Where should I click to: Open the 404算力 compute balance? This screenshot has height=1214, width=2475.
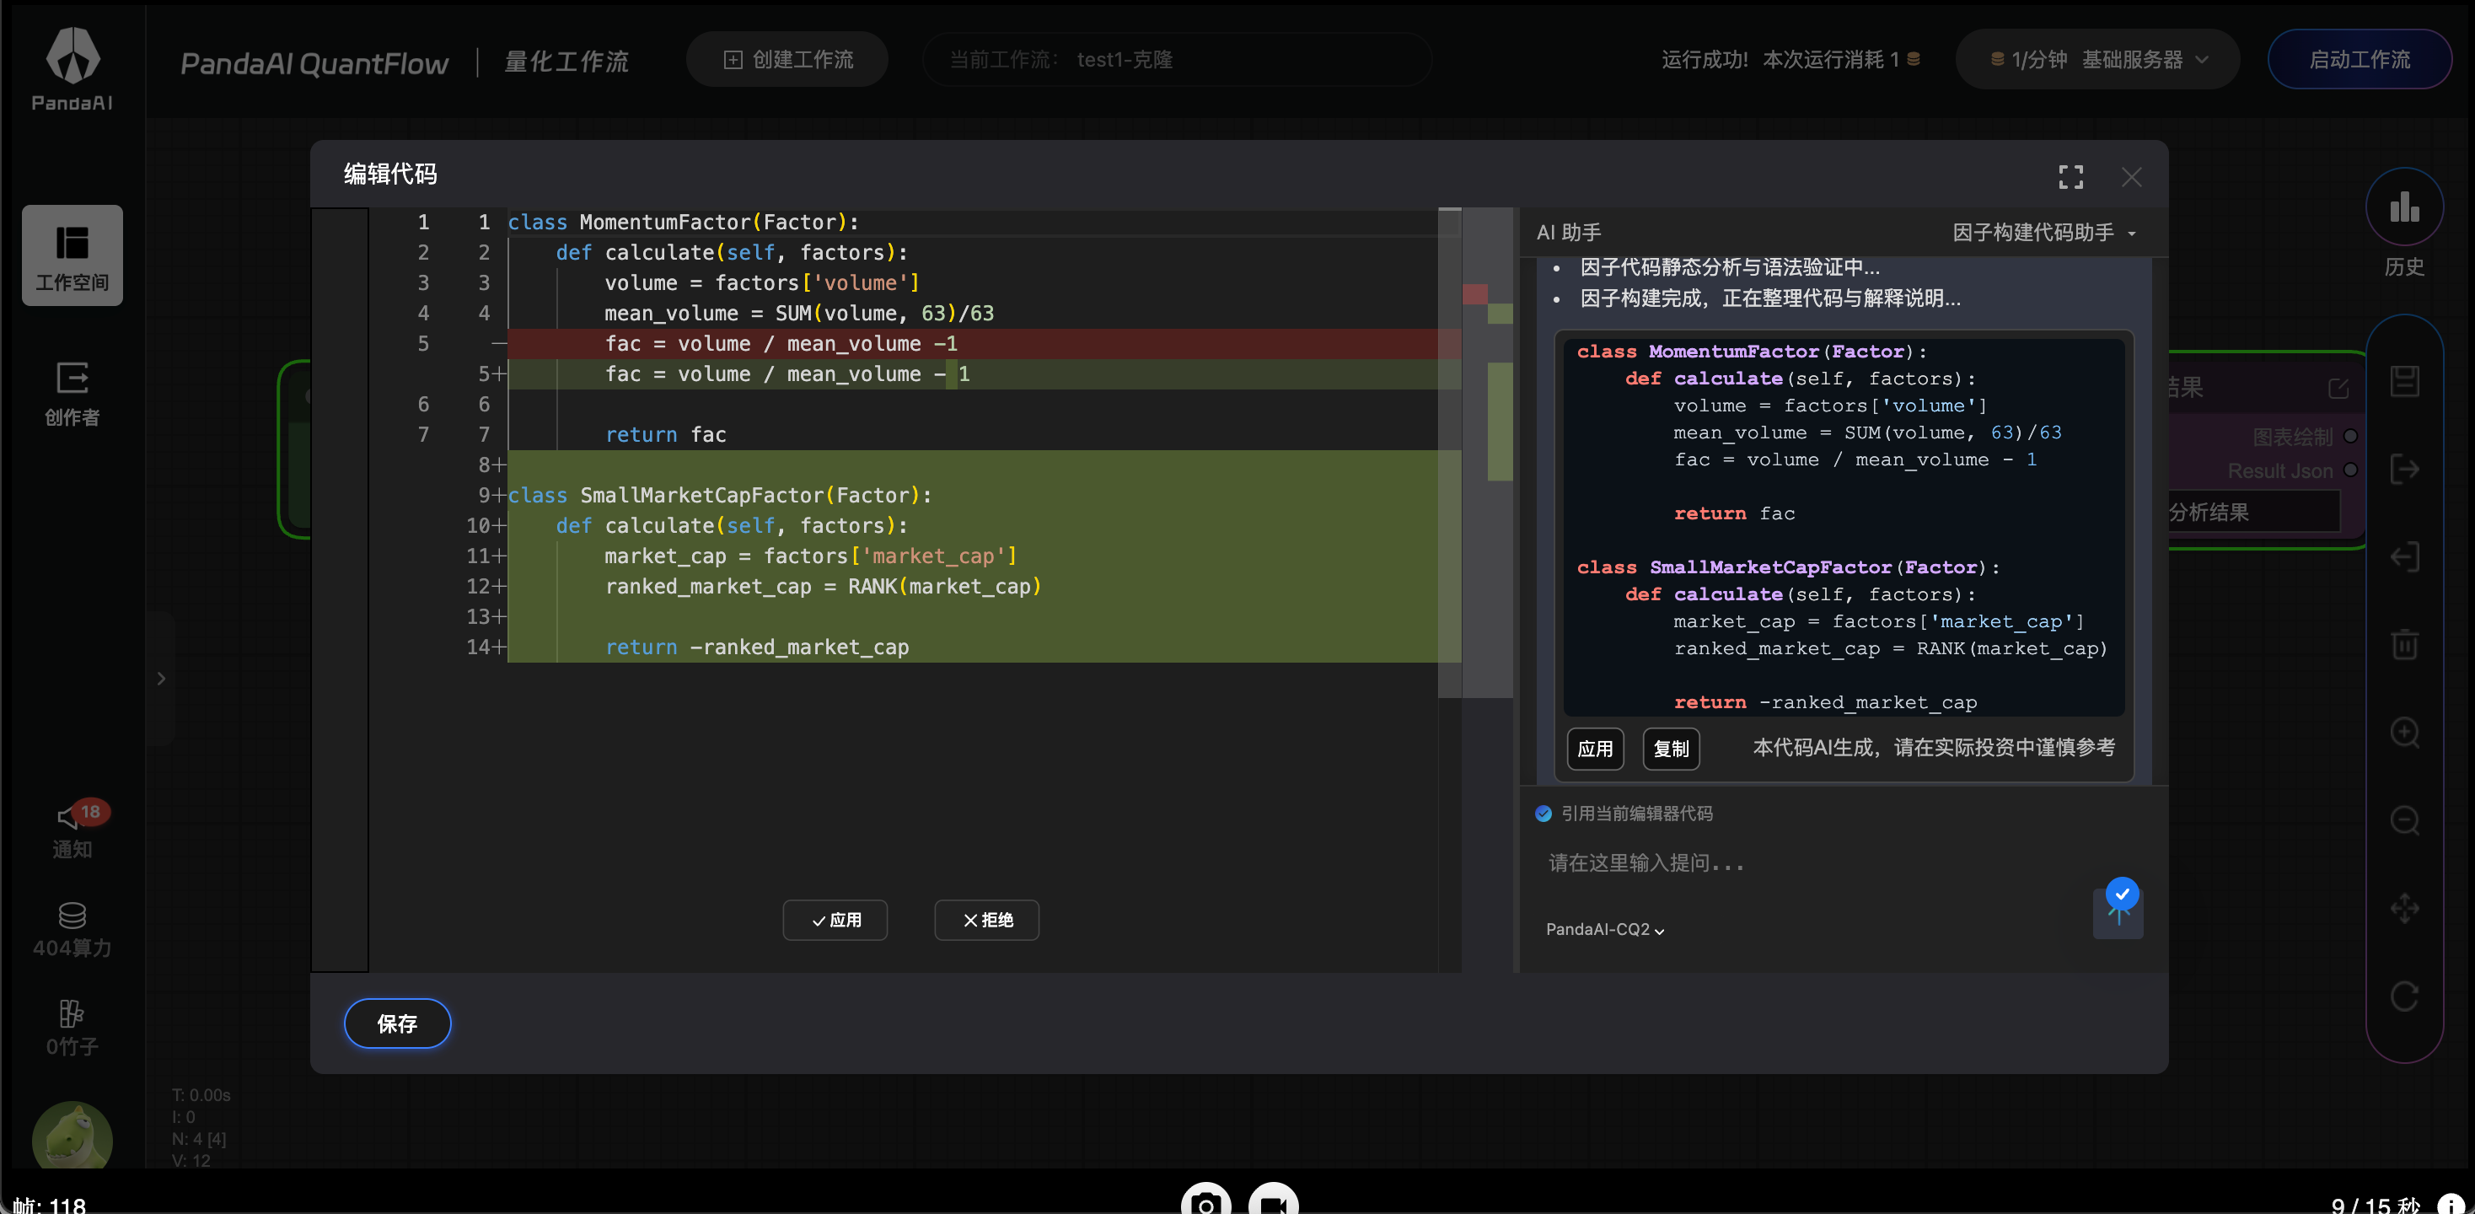[72, 928]
